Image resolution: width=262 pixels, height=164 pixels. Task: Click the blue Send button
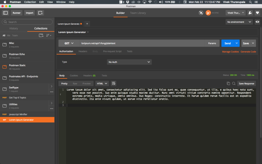227,43
